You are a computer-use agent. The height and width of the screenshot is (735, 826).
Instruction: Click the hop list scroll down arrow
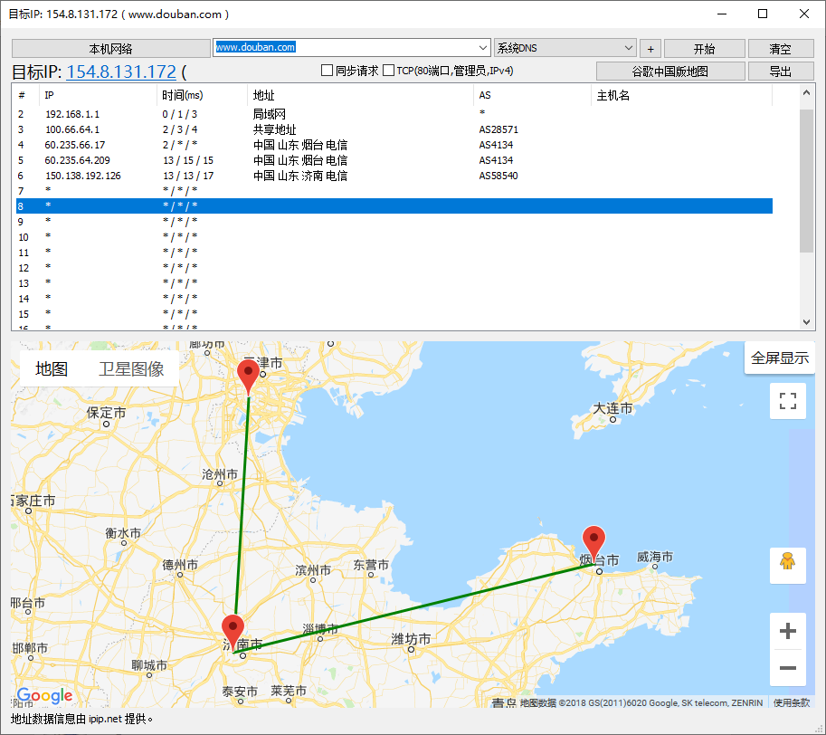click(x=806, y=321)
